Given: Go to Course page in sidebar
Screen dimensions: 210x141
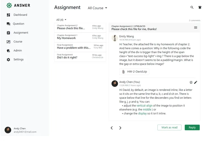Looking at the screenshot, I should point(18,42).
